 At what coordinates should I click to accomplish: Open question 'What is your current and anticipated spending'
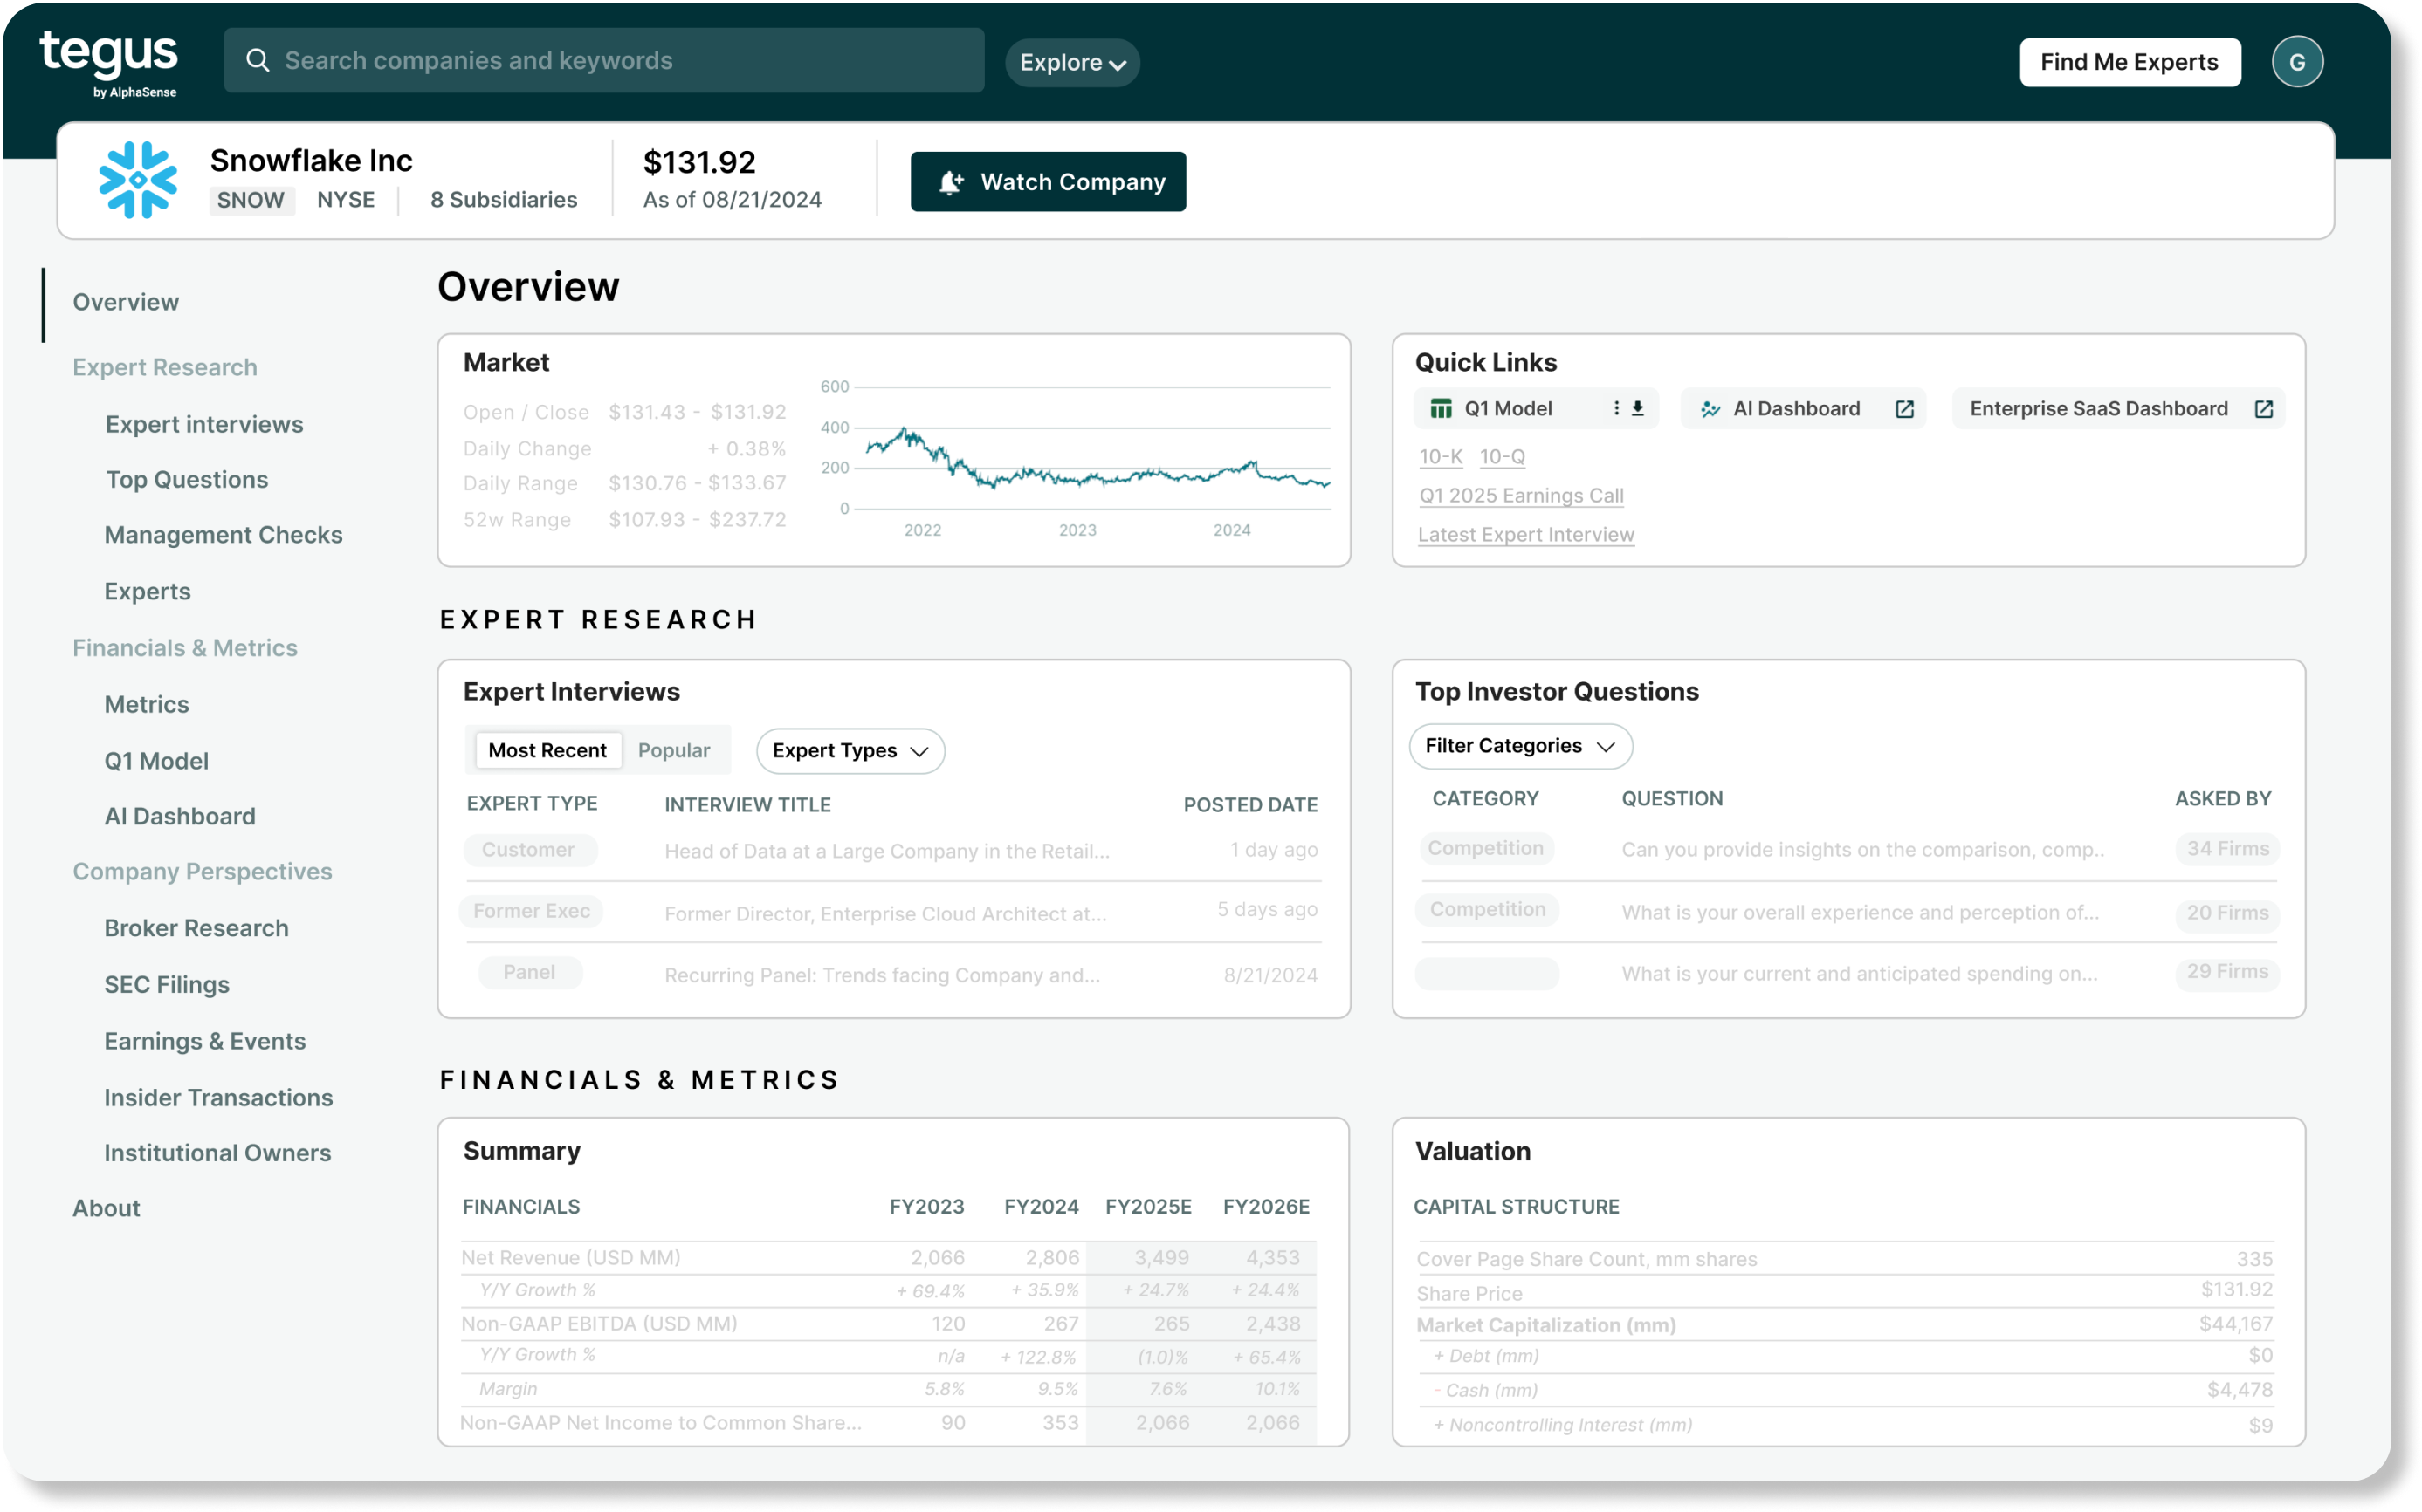1859,973
